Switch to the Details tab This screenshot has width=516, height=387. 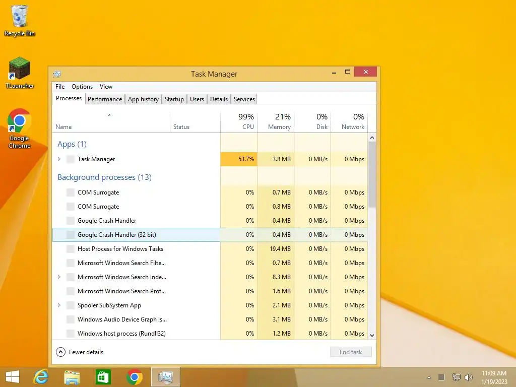pos(219,99)
